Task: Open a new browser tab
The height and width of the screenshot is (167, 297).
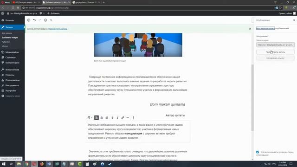Action: (103, 2)
